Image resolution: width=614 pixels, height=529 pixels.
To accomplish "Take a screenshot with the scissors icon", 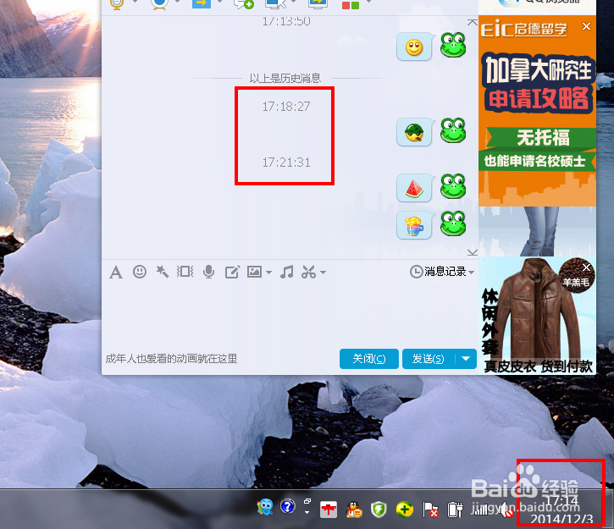I will pos(308,271).
